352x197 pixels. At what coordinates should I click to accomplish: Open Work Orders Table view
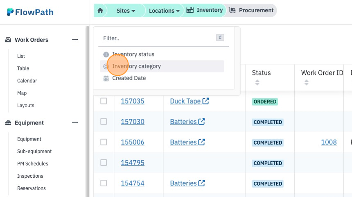click(x=23, y=68)
